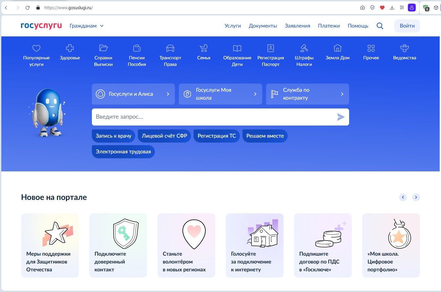441x292 pixels.
Task: Select the Запись к врачу quick chip
Action: (x=113, y=136)
